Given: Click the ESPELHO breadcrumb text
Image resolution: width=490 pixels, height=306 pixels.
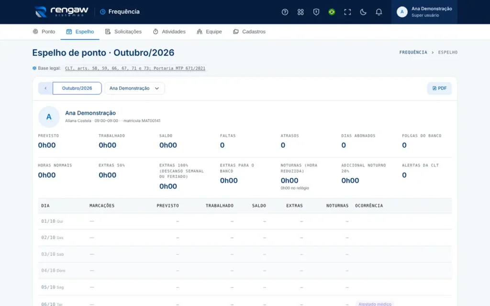Looking at the screenshot, I should tap(447, 53).
